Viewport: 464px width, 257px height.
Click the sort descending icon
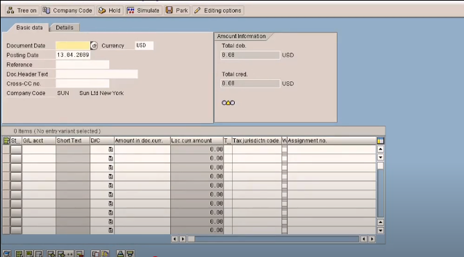(x=130, y=254)
